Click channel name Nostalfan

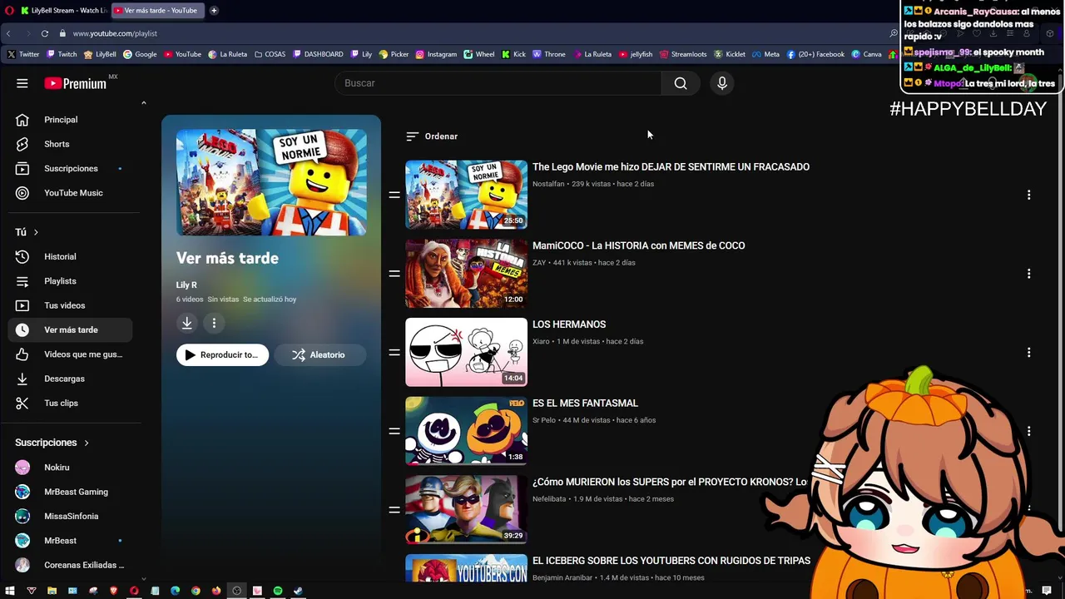[548, 184]
